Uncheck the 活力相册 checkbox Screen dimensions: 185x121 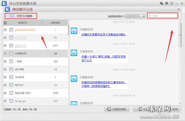coord(5,69)
